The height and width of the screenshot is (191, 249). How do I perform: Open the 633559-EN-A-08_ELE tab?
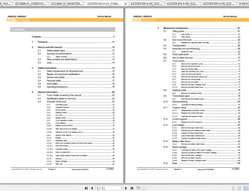(183, 4)
